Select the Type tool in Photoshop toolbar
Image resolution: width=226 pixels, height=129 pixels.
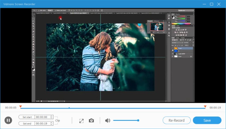coord(33,54)
